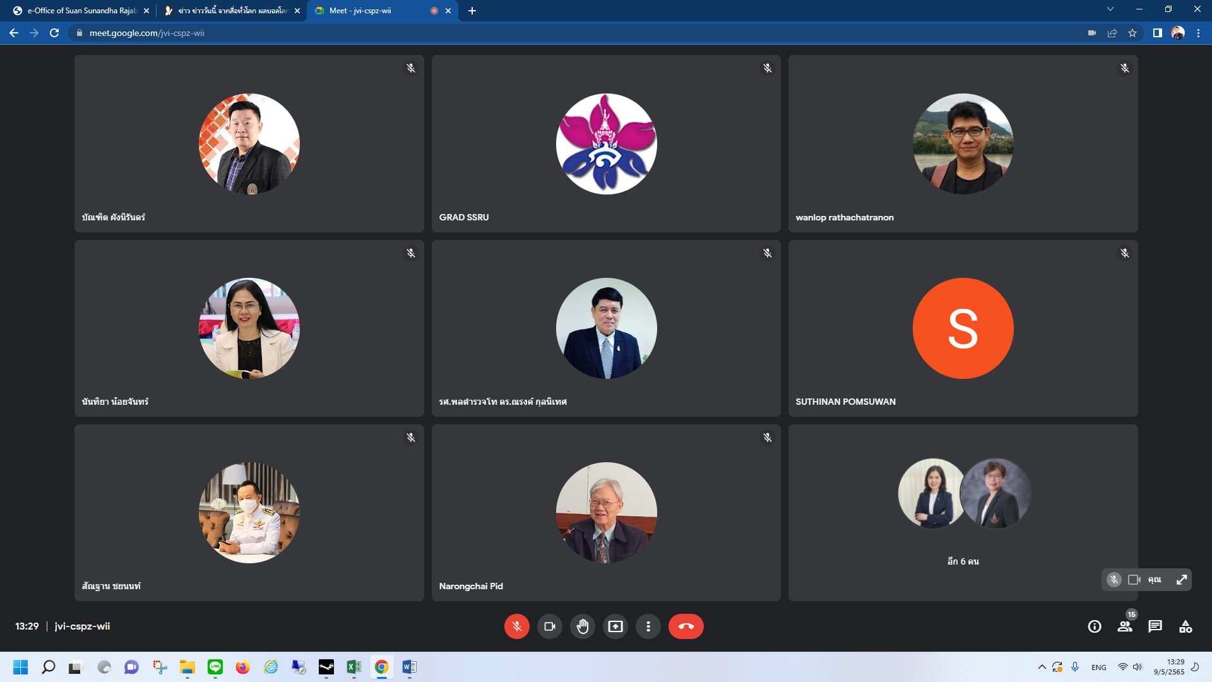Toggle the camera button in call controls
Viewport: 1212px width, 682px height.
[549, 626]
